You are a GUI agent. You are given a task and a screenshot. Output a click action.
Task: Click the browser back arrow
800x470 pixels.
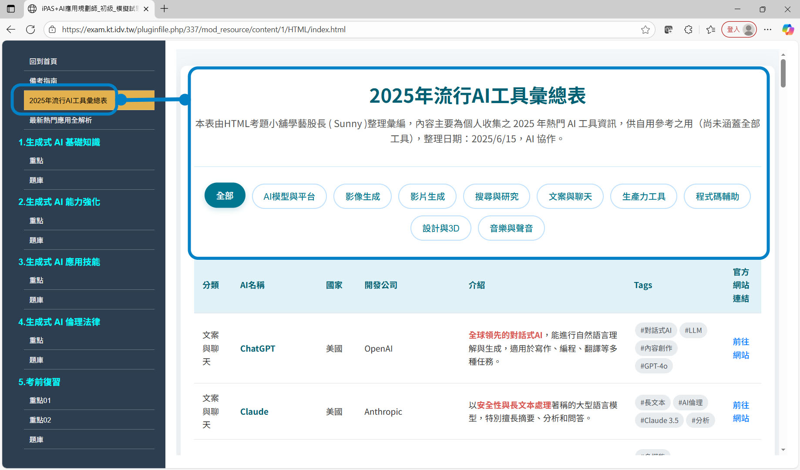pyautogui.click(x=11, y=30)
